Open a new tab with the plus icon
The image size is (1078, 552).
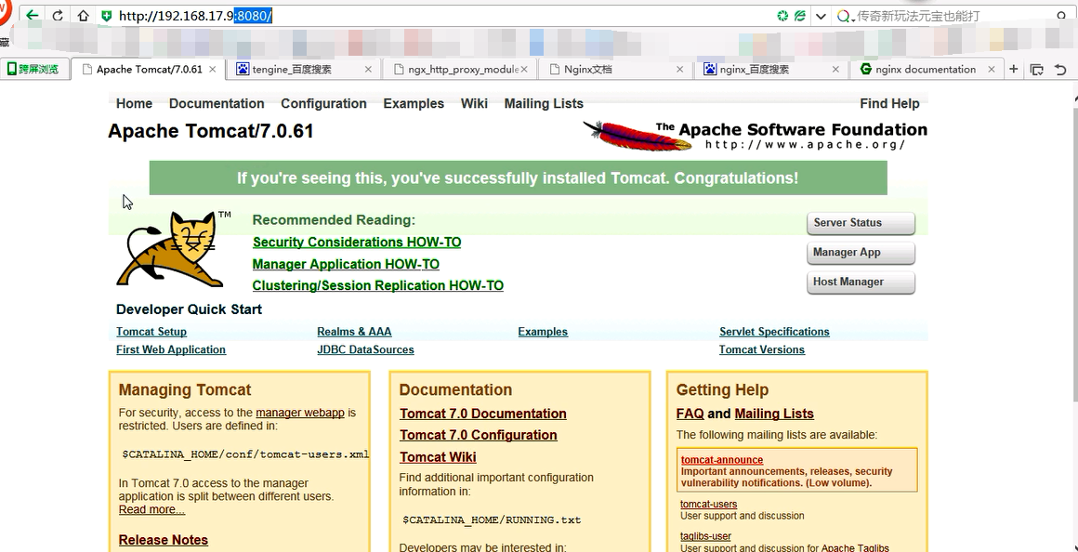point(1013,69)
